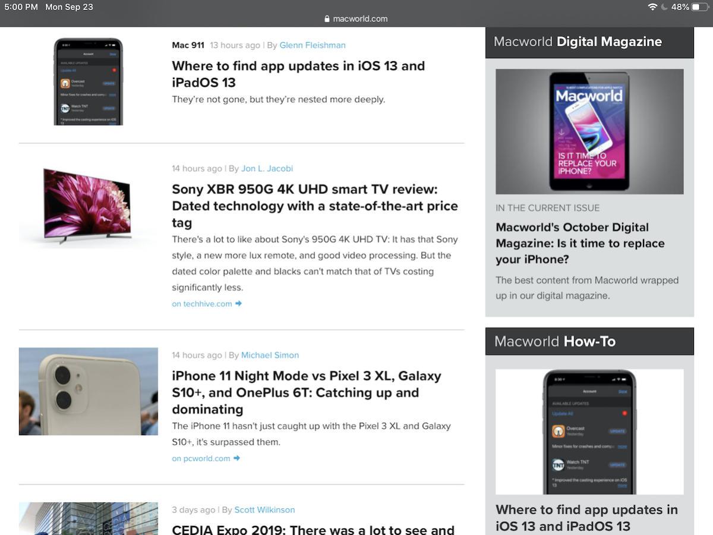Open 'Macworld's October Digital Magazine' headline
Viewport: 713px width, 535px height.
tap(581, 243)
